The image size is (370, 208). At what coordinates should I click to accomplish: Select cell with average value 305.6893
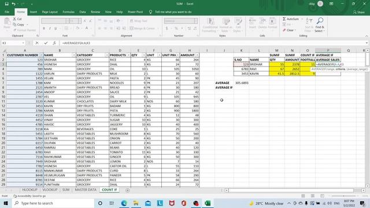[x=242, y=83]
